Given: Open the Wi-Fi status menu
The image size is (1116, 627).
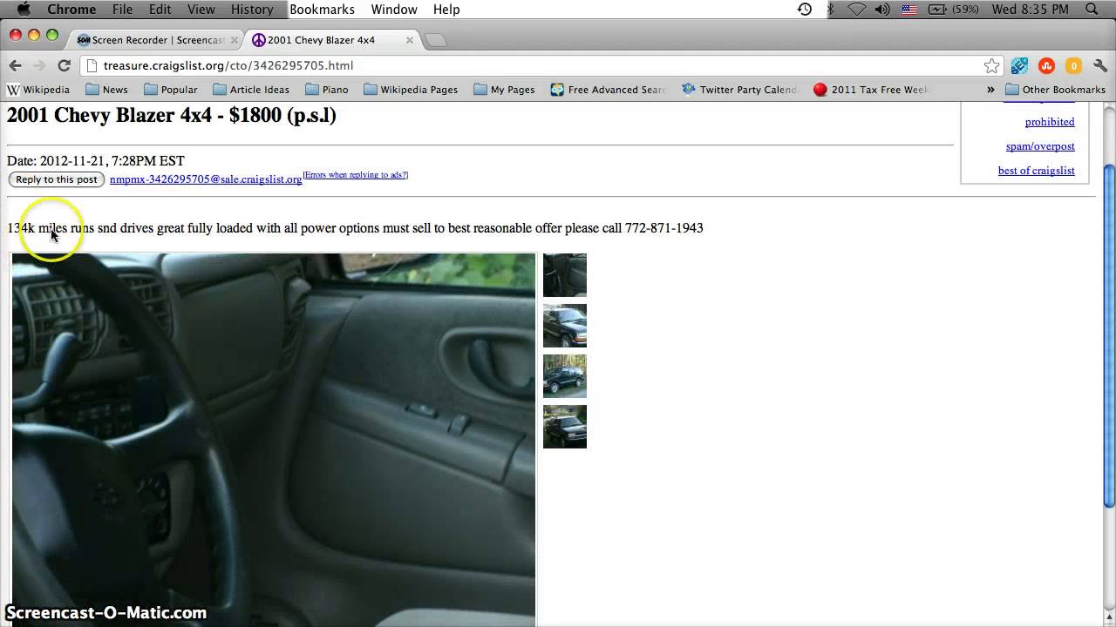Looking at the screenshot, I should click(857, 9).
